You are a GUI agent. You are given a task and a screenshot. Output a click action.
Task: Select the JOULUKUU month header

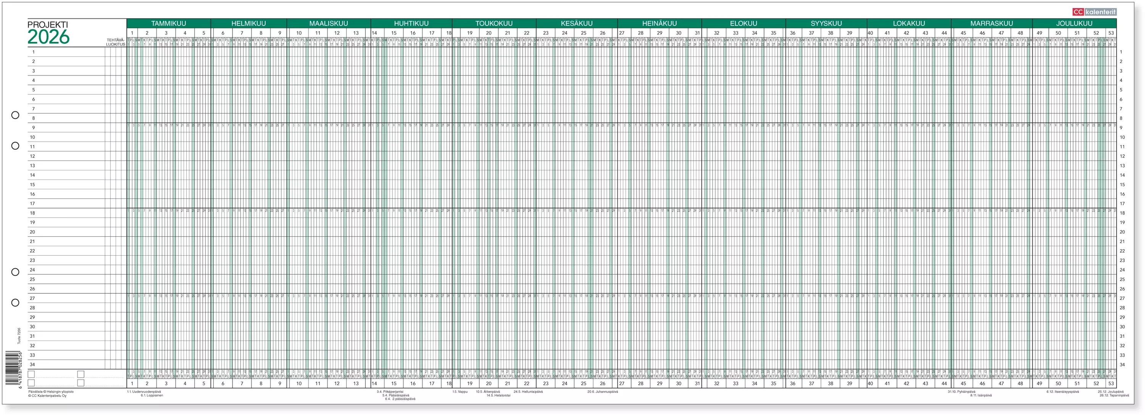tap(1074, 23)
